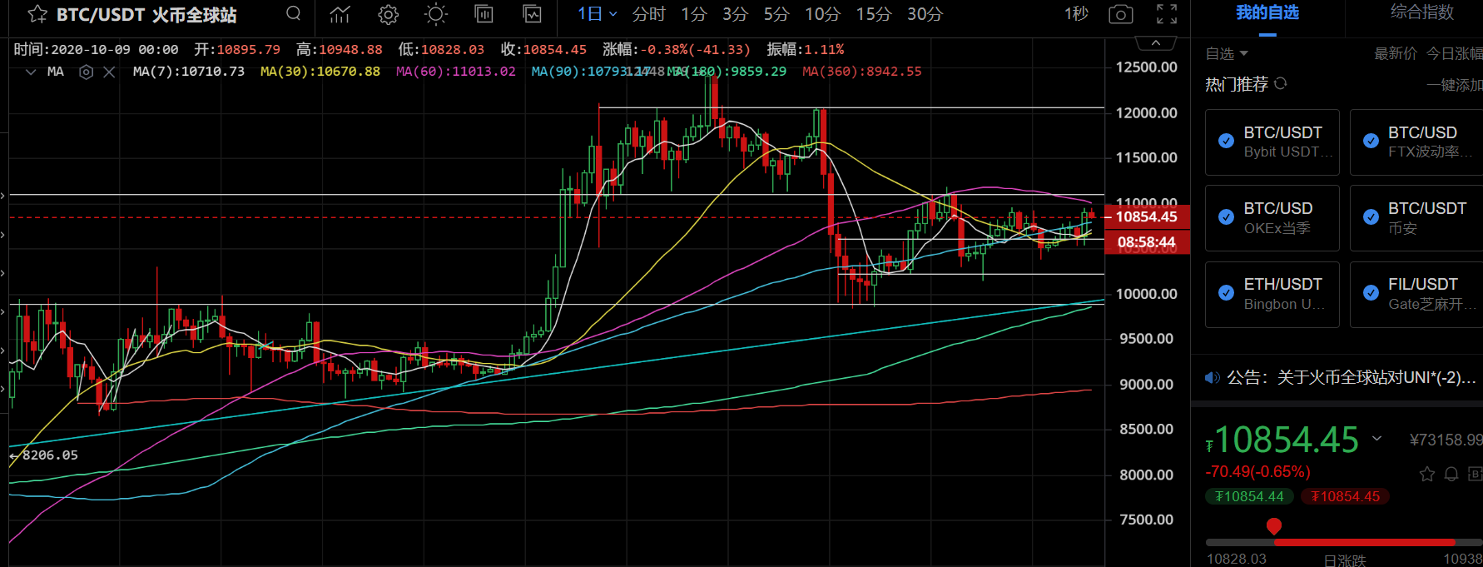
Task: Open chart settings gear
Action: click(388, 14)
